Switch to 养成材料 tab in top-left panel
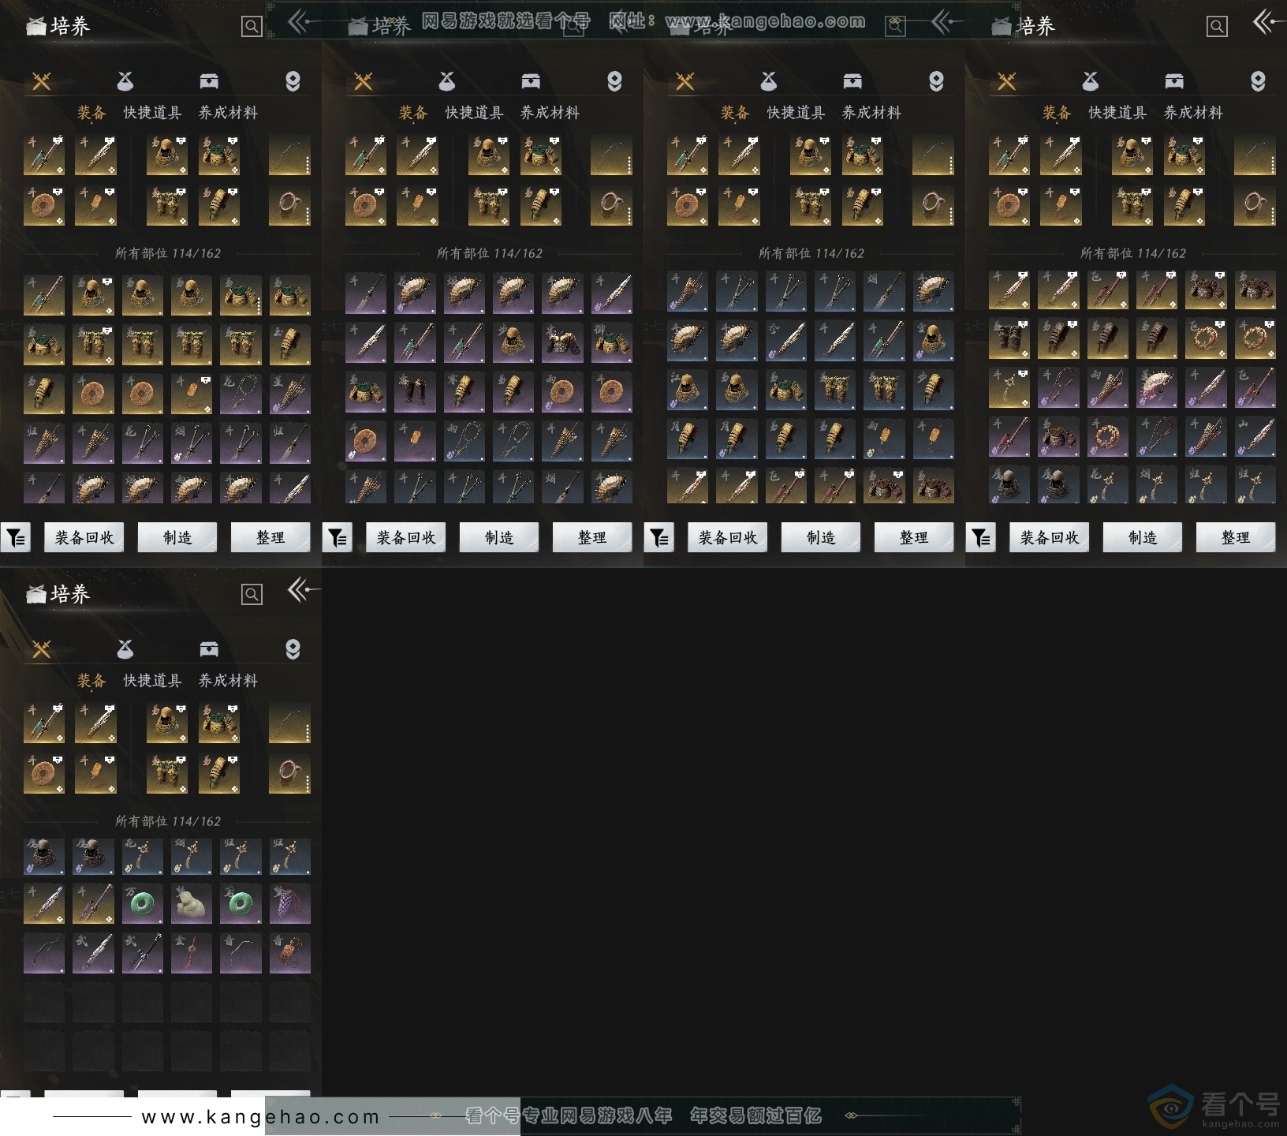 [x=228, y=113]
